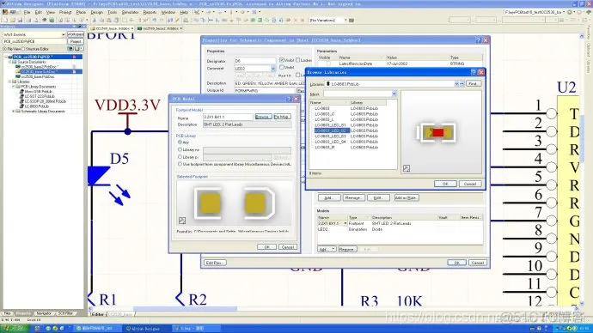Switch to the Projects bottom panel tab

[23, 313]
